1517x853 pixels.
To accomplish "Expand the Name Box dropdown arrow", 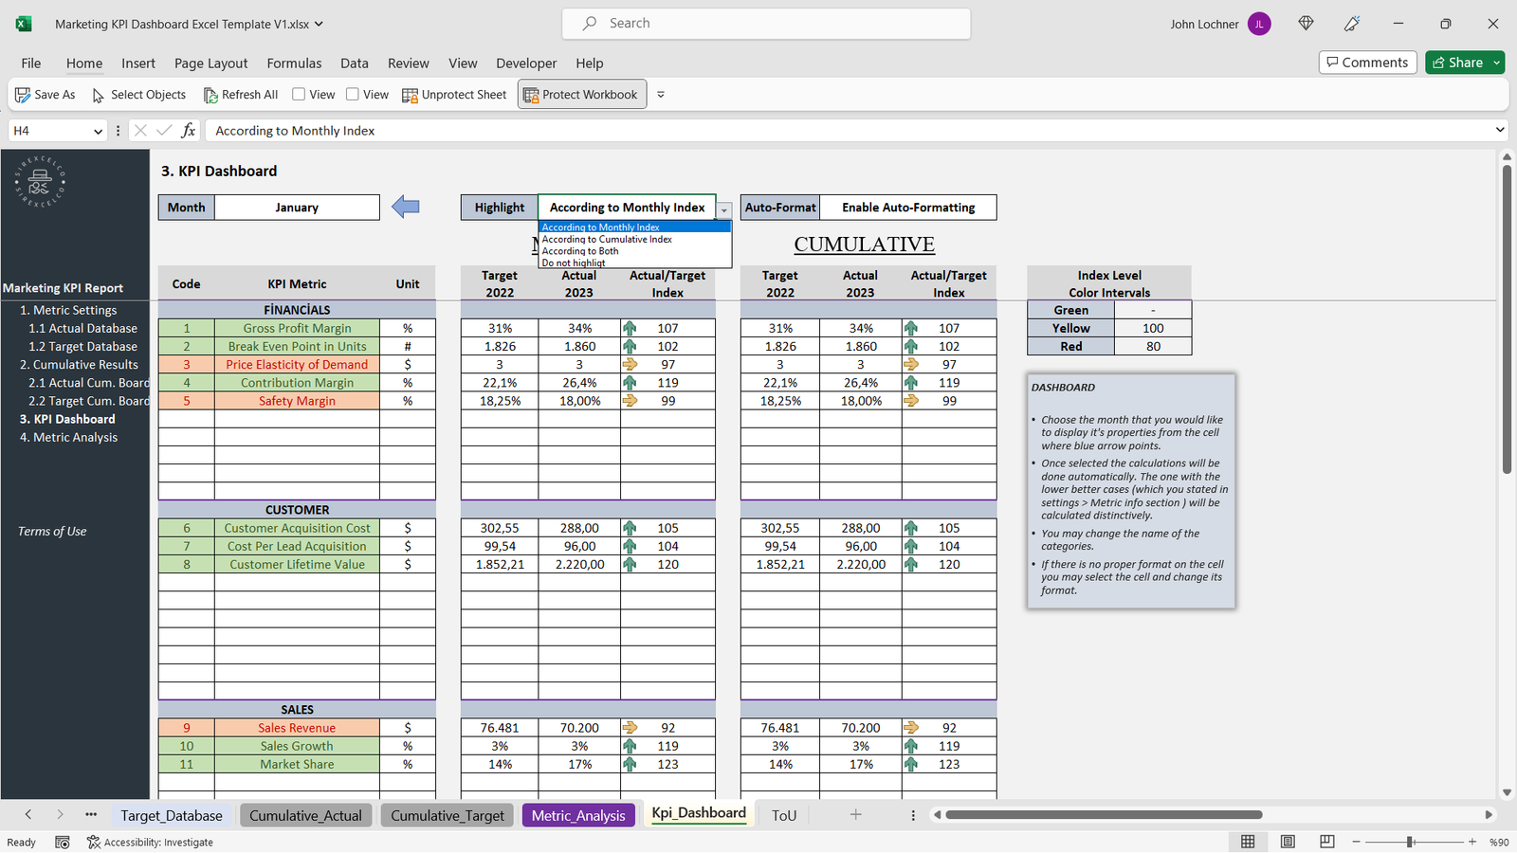I will [x=98, y=132].
